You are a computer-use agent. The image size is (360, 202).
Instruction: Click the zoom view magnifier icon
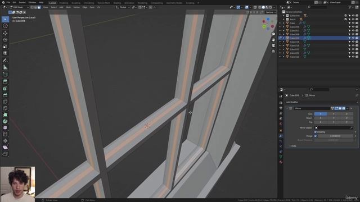click(273, 34)
